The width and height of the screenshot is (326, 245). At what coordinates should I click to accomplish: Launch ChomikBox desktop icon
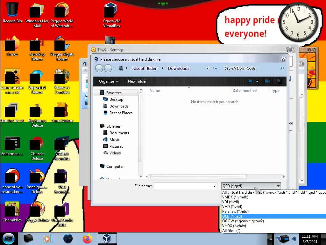(12, 212)
